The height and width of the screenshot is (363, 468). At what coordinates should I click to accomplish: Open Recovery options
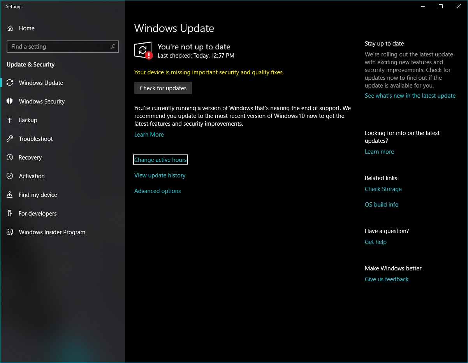point(62,158)
